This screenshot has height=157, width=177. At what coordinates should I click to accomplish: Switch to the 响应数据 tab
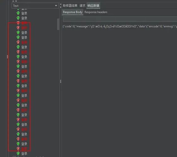click(93, 6)
